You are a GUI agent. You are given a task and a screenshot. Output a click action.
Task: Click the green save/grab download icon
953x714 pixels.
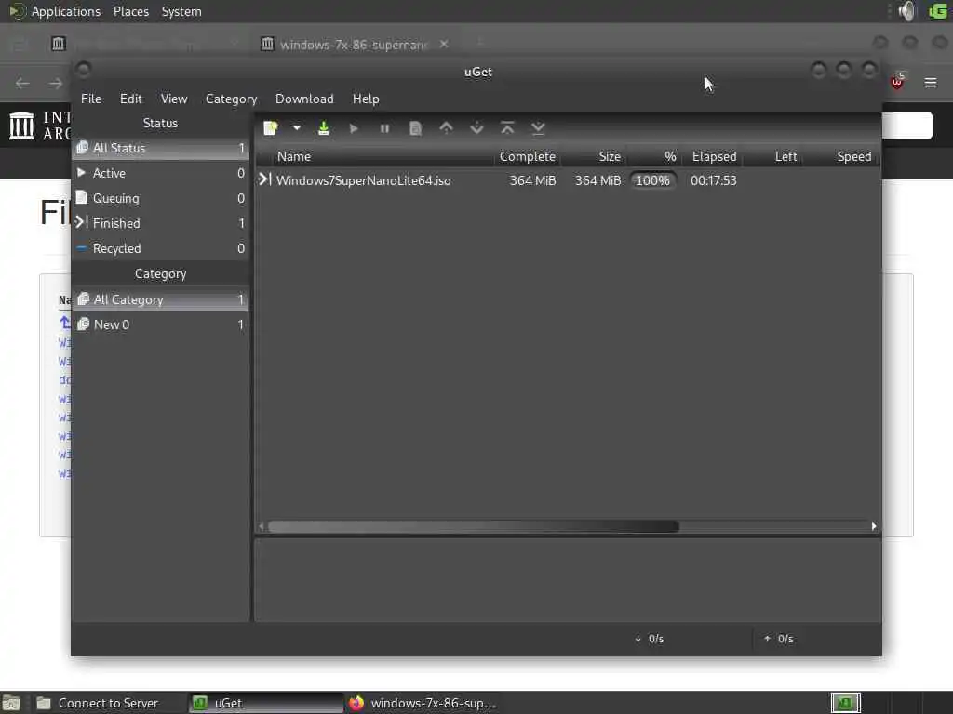324,128
